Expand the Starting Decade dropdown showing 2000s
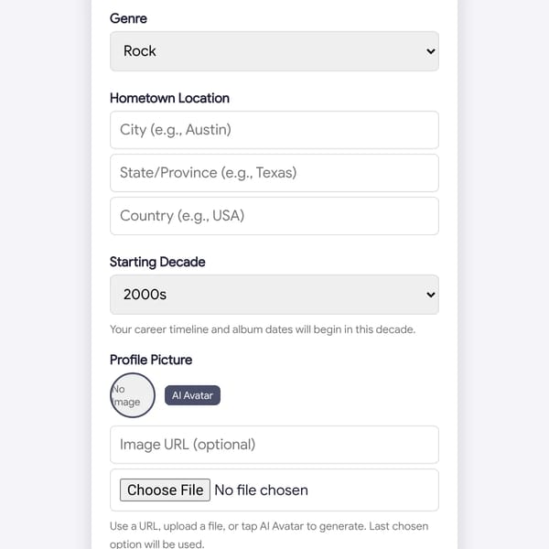The width and height of the screenshot is (549, 549). (x=274, y=295)
